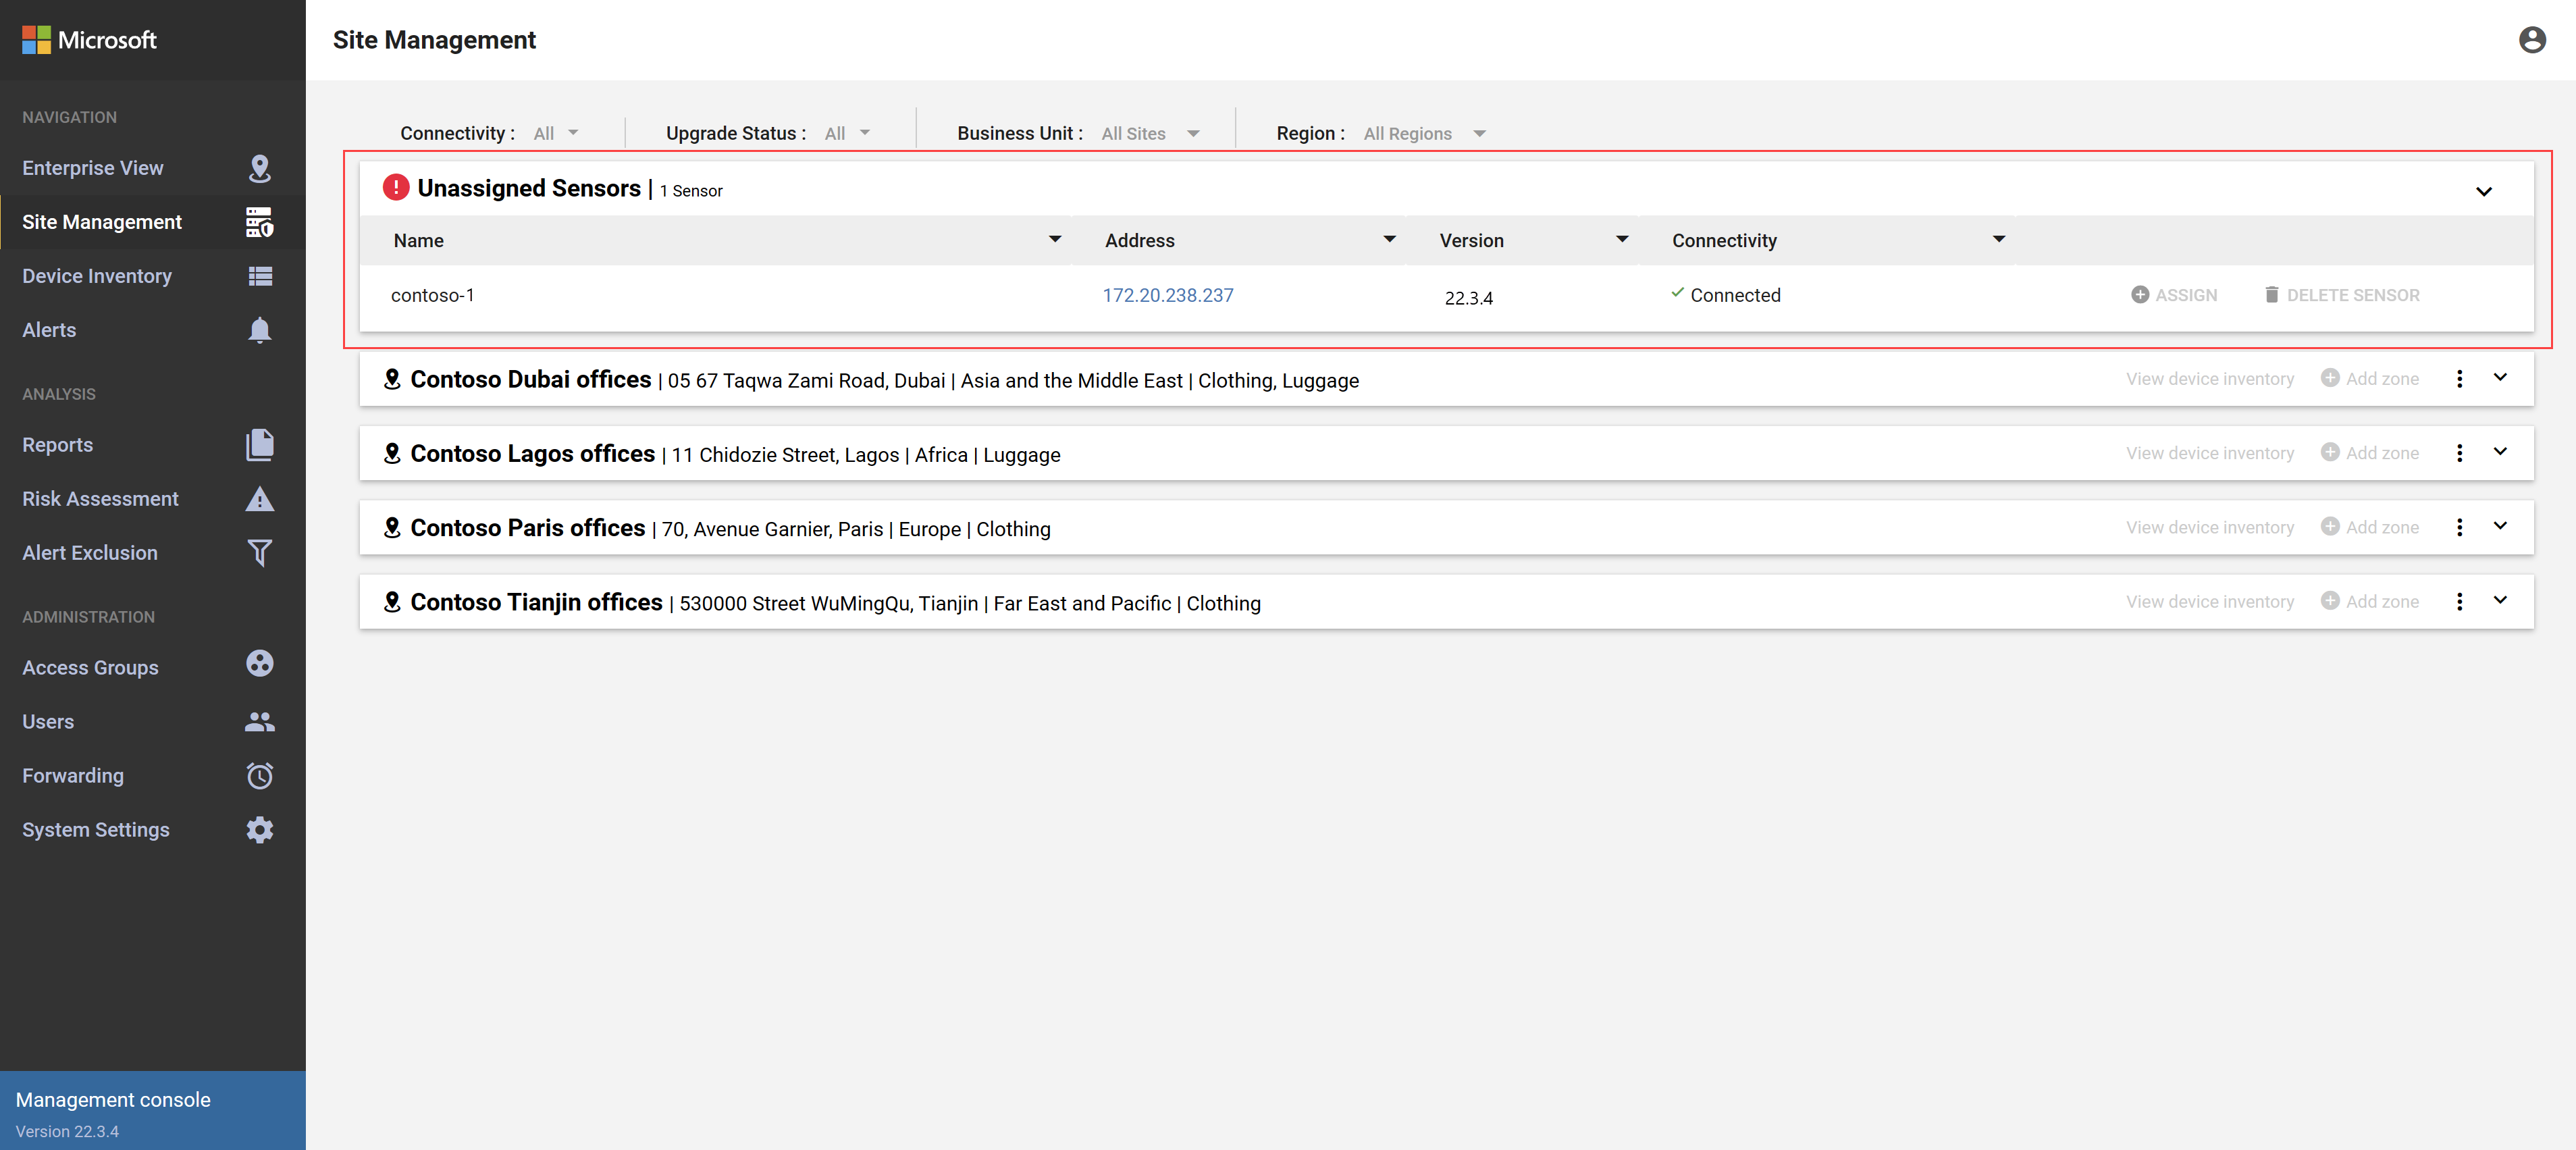Go to Reports in the sidebar
Viewport: 2576px width, 1150px height.
tap(58, 445)
